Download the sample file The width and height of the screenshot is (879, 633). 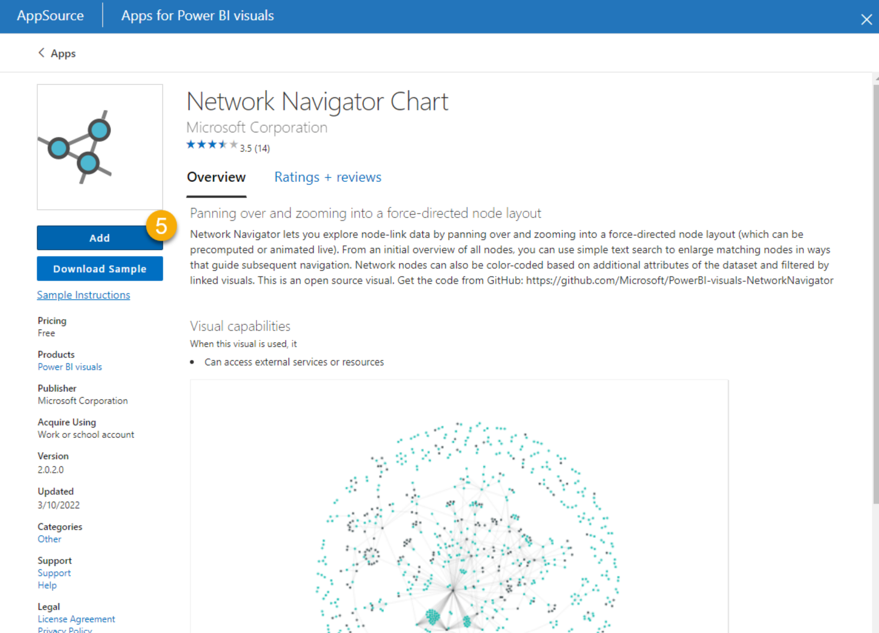click(x=100, y=269)
